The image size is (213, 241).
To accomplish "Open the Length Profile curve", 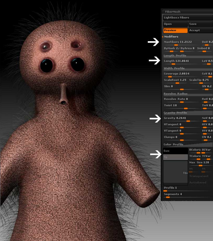I will (188, 56).
